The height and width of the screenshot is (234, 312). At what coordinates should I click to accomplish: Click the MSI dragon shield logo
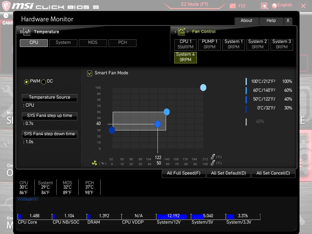point(6,5)
